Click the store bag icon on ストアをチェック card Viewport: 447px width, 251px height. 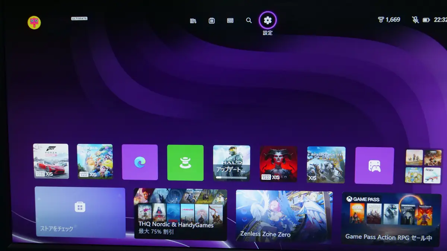pos(80,207)
